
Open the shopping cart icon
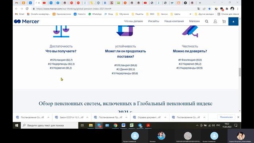pyautogui.click(x=224, y=21)
